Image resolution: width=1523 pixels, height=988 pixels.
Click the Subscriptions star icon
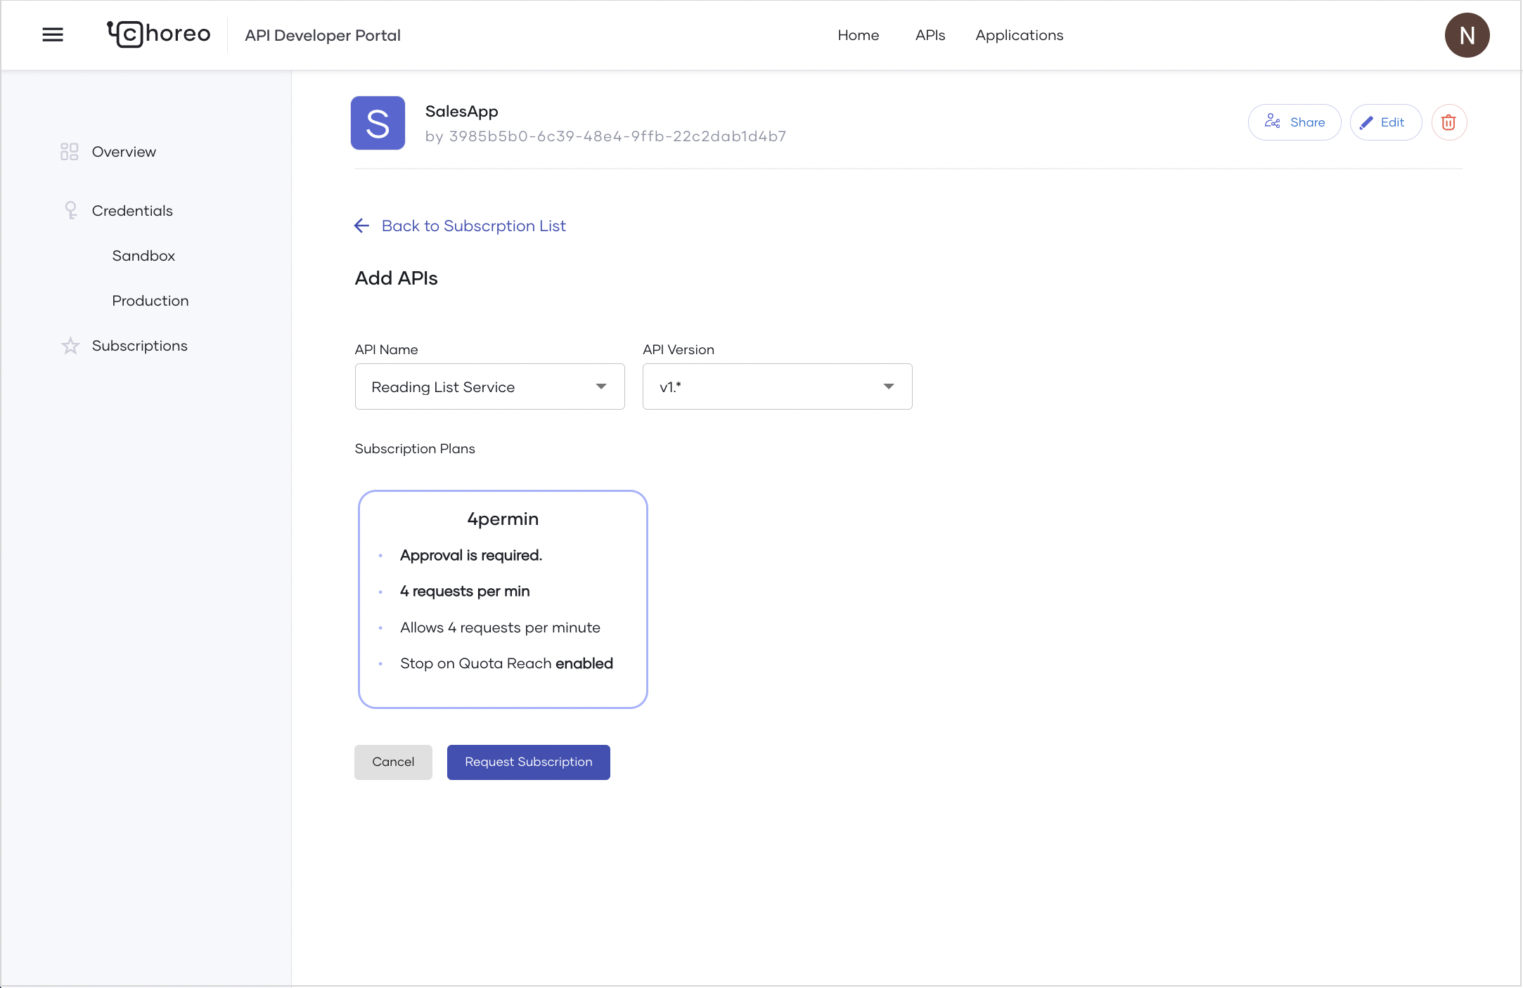click(x=70, y=346)
